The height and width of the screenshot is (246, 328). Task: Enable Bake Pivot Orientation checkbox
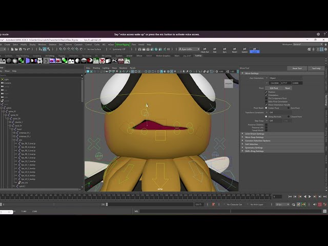click(266, 101)
